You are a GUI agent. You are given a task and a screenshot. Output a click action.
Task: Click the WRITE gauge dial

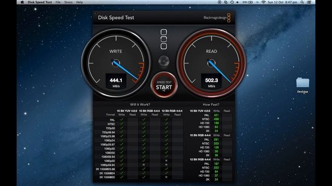116,63
